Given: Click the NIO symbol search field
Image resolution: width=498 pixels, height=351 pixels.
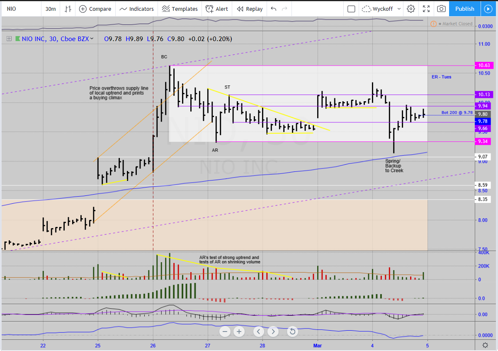Looking at the screenshot, I should coord(21,9).
